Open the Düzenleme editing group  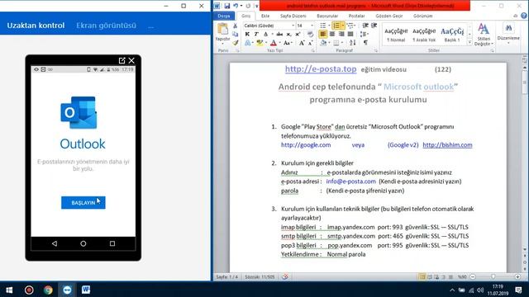(508, 33)
